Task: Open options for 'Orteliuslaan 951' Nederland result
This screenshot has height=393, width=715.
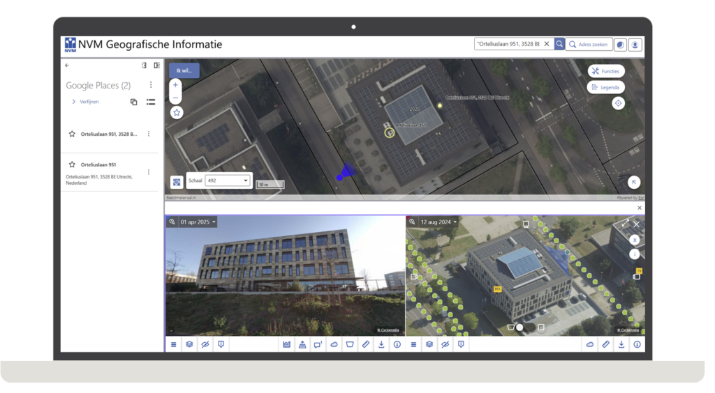Action: pos(149,172)
